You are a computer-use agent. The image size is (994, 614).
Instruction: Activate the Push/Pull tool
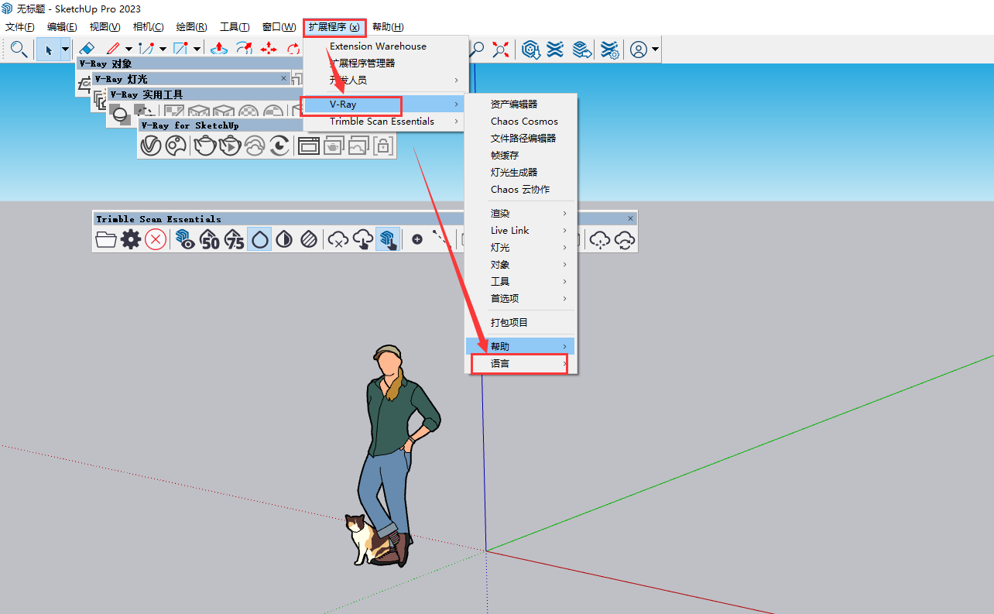pyautogui.click(x=219, y=49)
